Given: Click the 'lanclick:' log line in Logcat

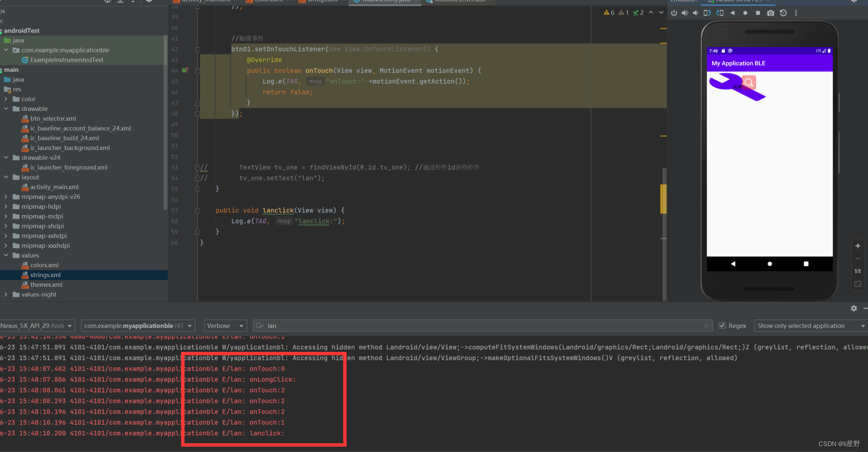Looking at the screenshot, I should (142, 433).
